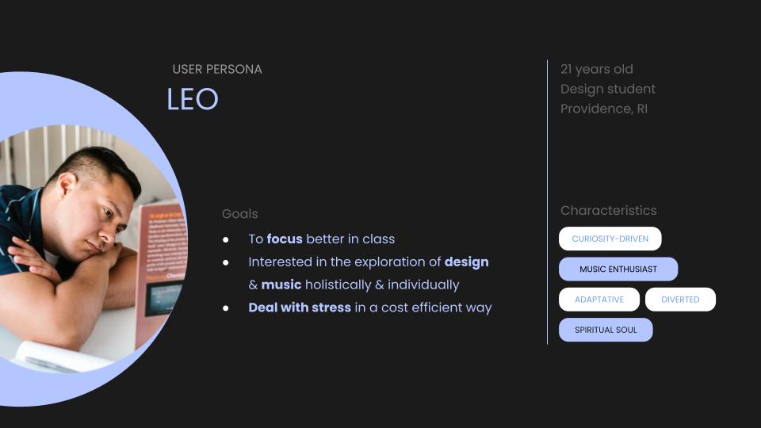This screenshot has width=761, height=428.
Task: Select the "Design student" line
Action: (x=608, y=89)
